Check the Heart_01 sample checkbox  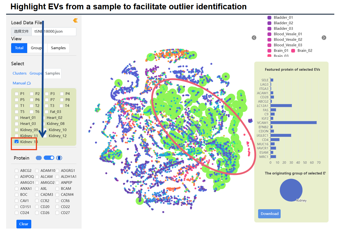pos(17,118)
